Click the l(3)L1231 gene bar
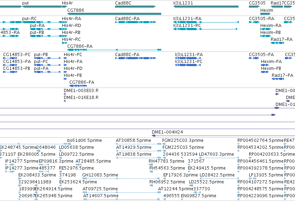The height and width of the screenshot is (201, 295). pos(206,7)
